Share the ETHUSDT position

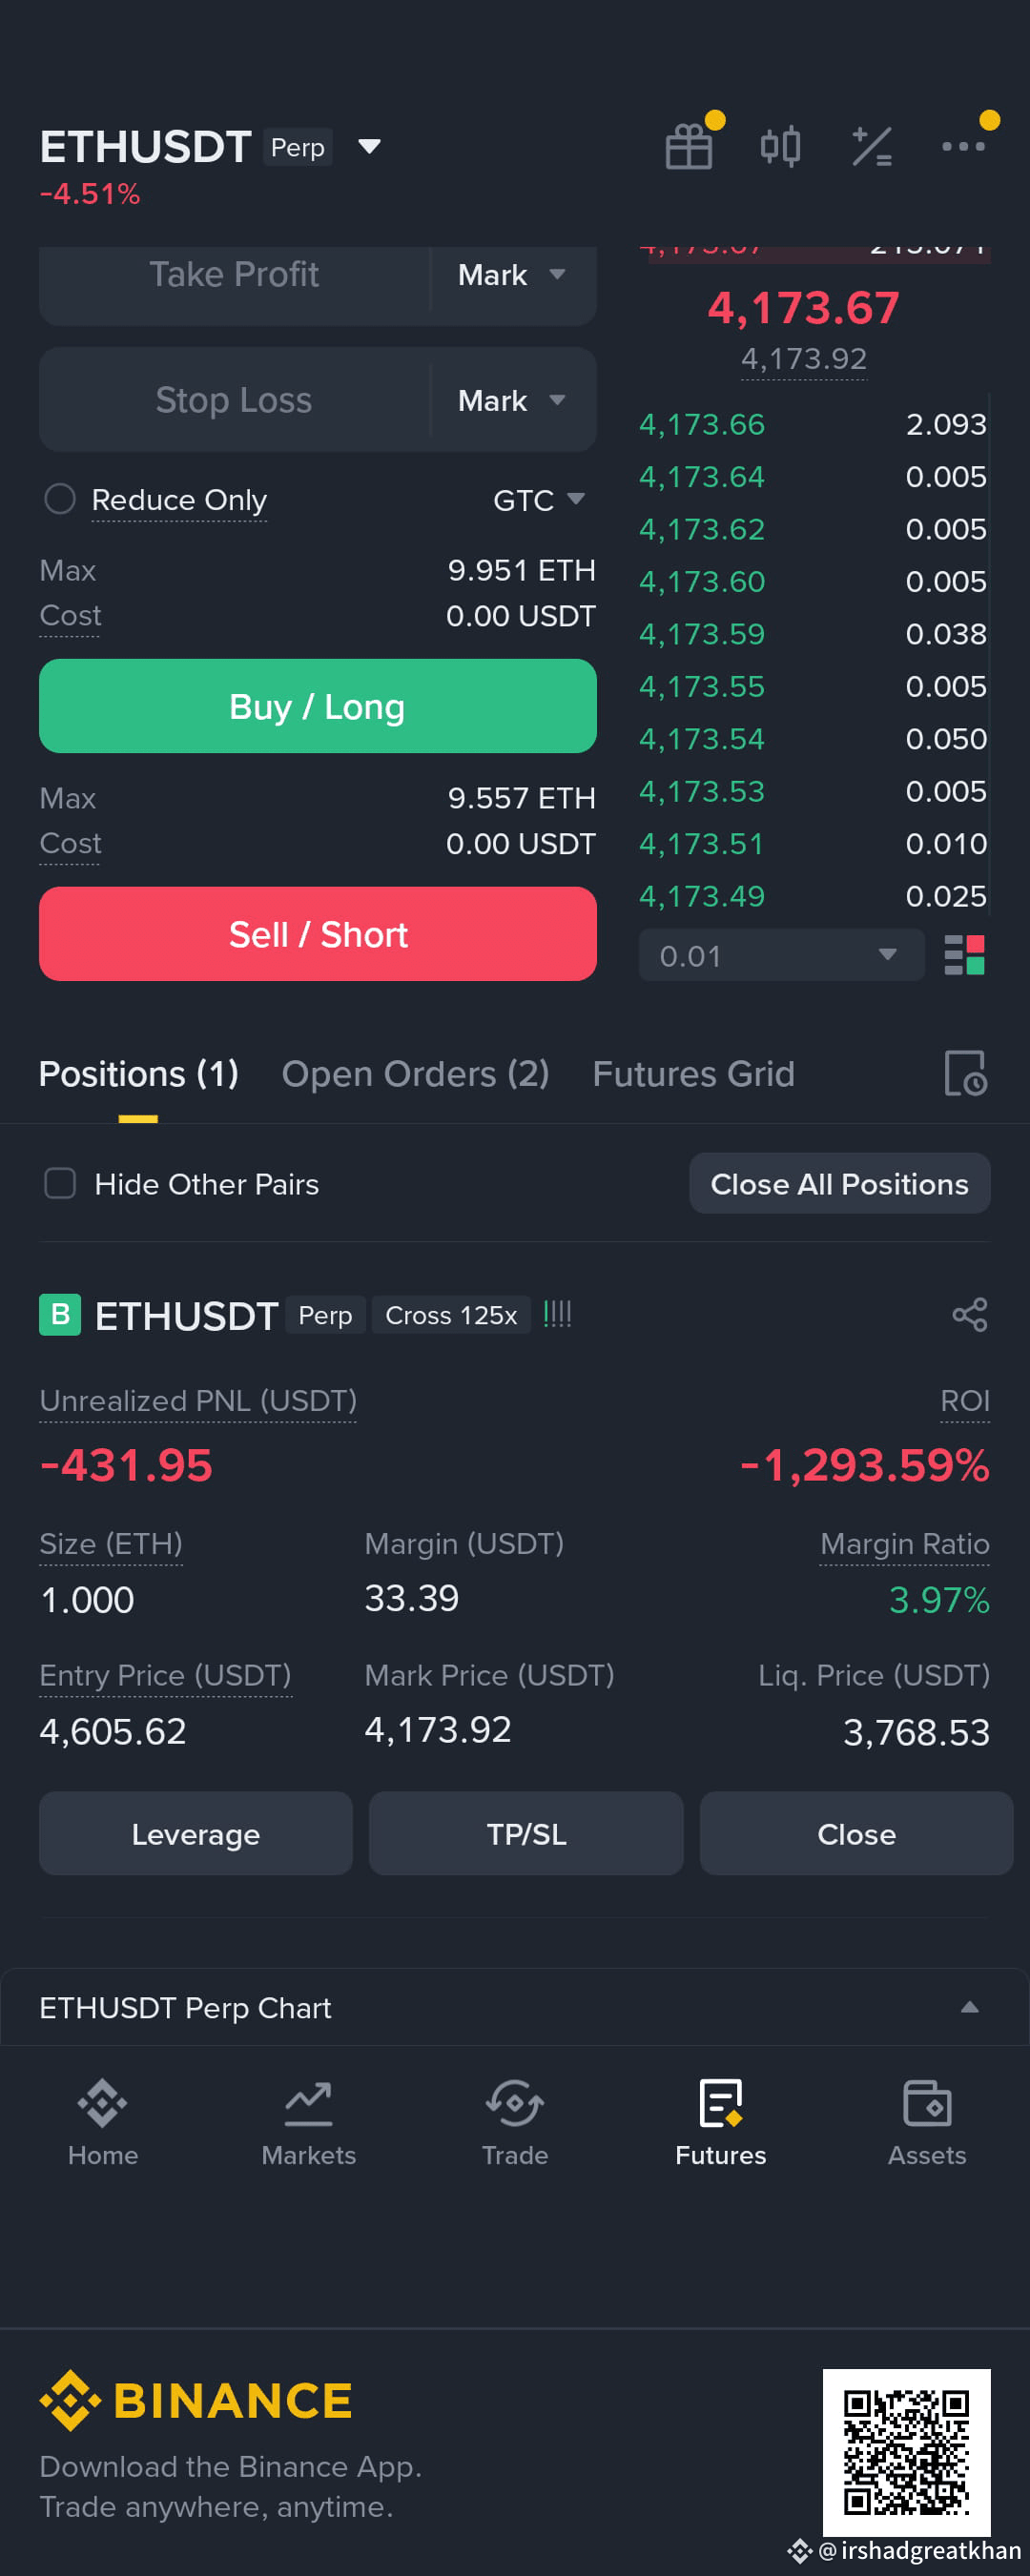coord(969,1314)
